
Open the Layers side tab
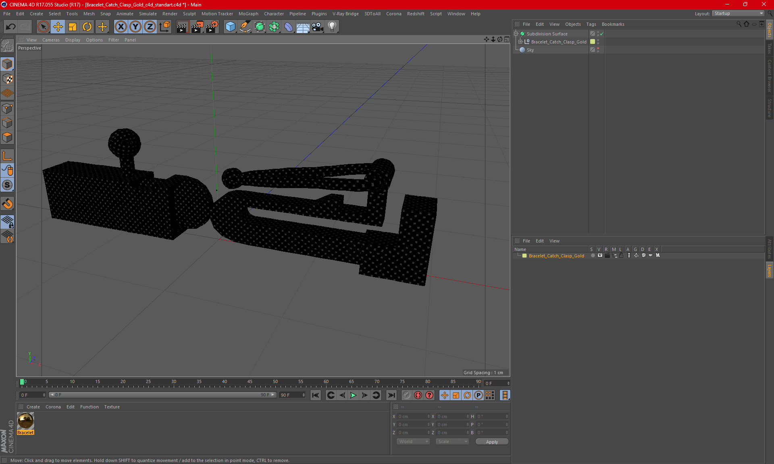[x=769, y=270]
